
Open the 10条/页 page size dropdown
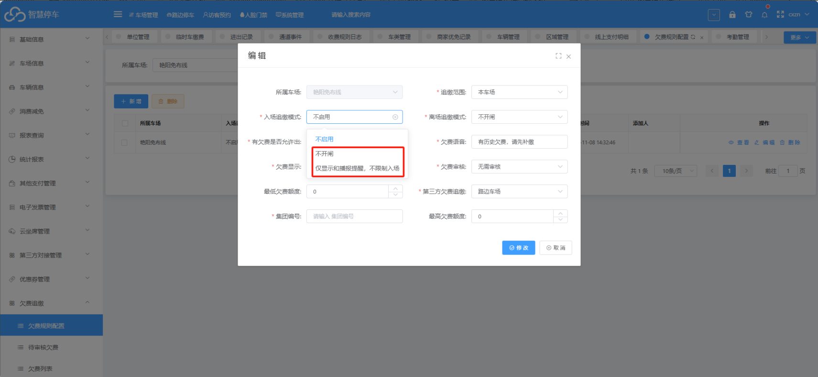(x=676, y=171)
